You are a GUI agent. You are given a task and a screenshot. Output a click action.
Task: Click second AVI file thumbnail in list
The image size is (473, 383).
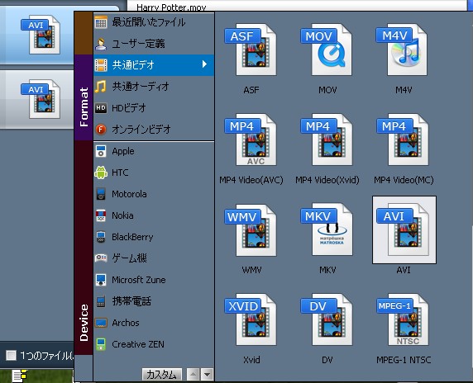41,99
